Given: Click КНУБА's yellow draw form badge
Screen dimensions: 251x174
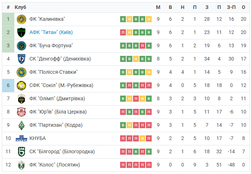Looking at the screenshot, I should (142, 138).
